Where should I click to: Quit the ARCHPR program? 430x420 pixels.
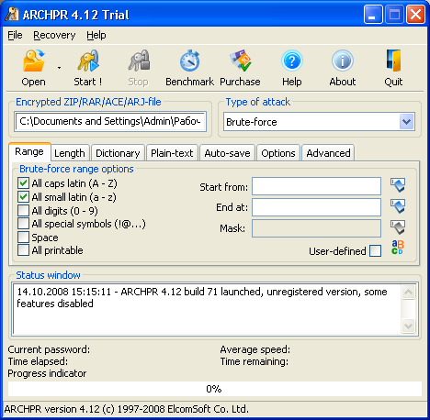tap(393, 68)
